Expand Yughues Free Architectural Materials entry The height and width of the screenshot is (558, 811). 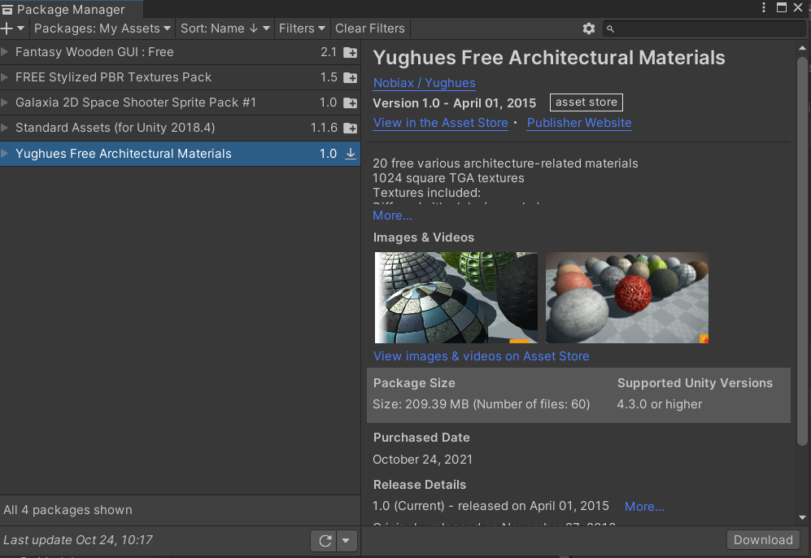(5, 153)
